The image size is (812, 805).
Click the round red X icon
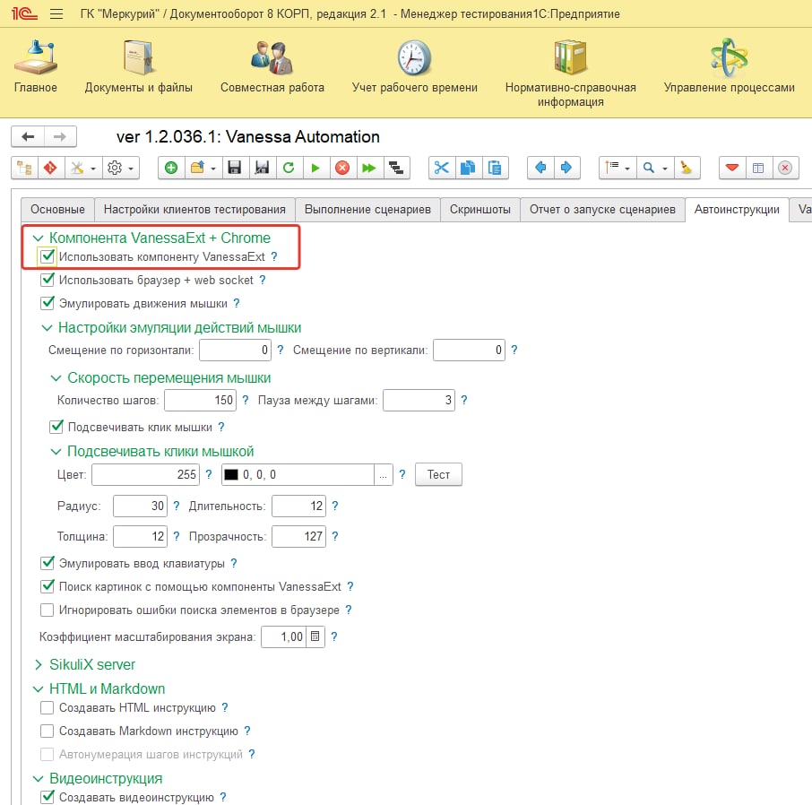(786, 168)
